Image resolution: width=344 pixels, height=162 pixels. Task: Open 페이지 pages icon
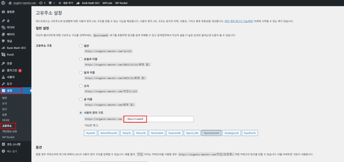[3, 34]
